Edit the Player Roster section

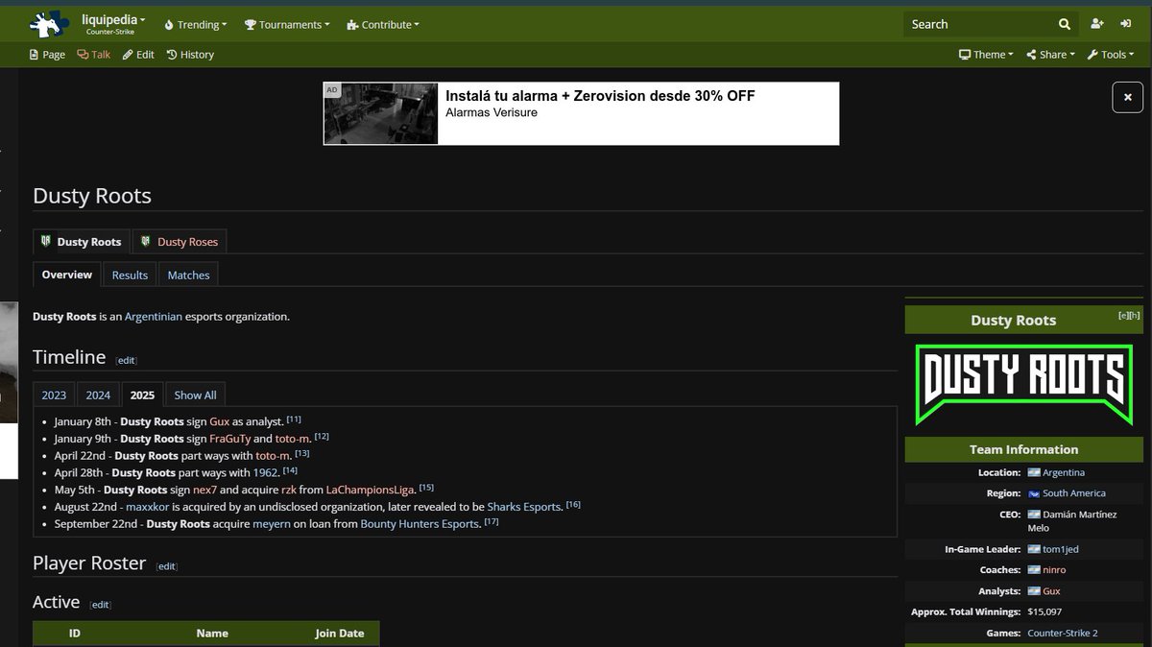(167, 566)
